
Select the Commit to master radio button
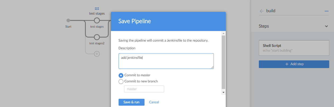pyautogui.click(x=121, y=75)
